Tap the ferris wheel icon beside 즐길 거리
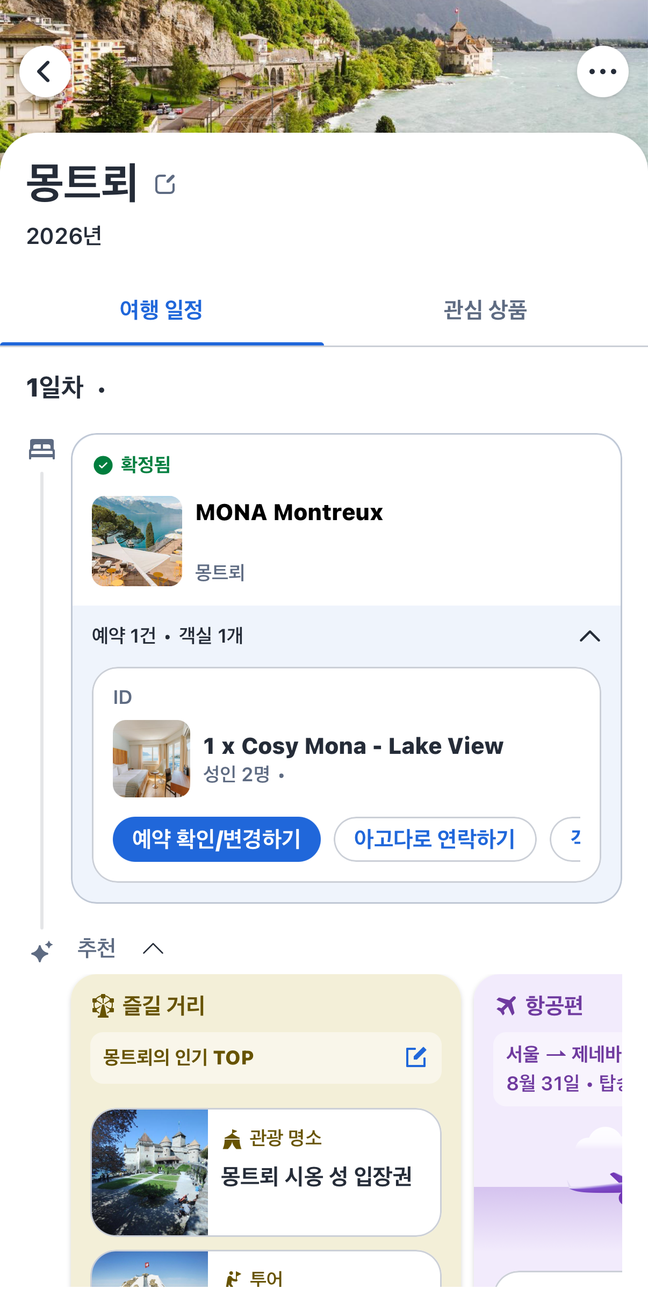 coord(103,1005)
